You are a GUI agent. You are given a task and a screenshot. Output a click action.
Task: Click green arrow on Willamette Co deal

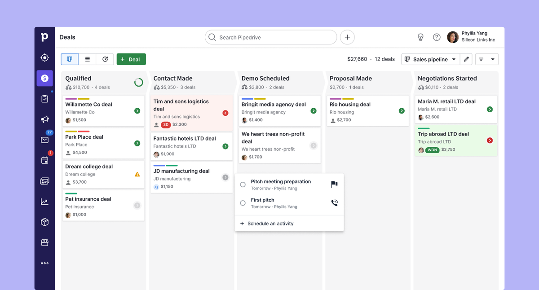coord(137,110)
